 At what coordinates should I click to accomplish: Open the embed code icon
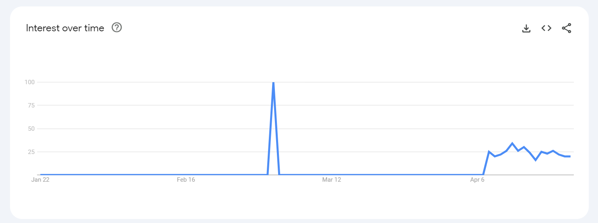(546, 28)
